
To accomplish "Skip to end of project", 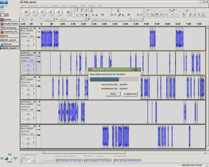I will point(59,12).
